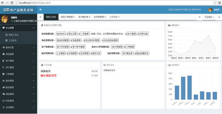Click the 采购管理 flow box
This screenshot has width=222, height=114.
pyautogui.click(x=73, y=53)
